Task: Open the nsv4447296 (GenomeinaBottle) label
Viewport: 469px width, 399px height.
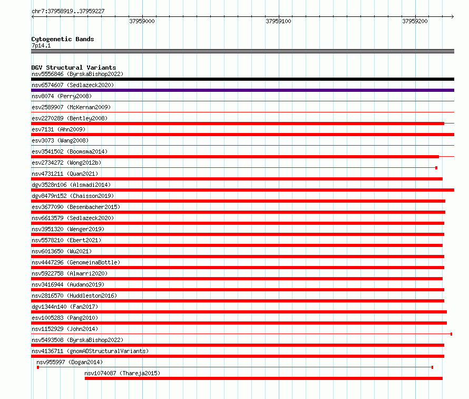Action: pyautogui.click(x=76, y=262)
